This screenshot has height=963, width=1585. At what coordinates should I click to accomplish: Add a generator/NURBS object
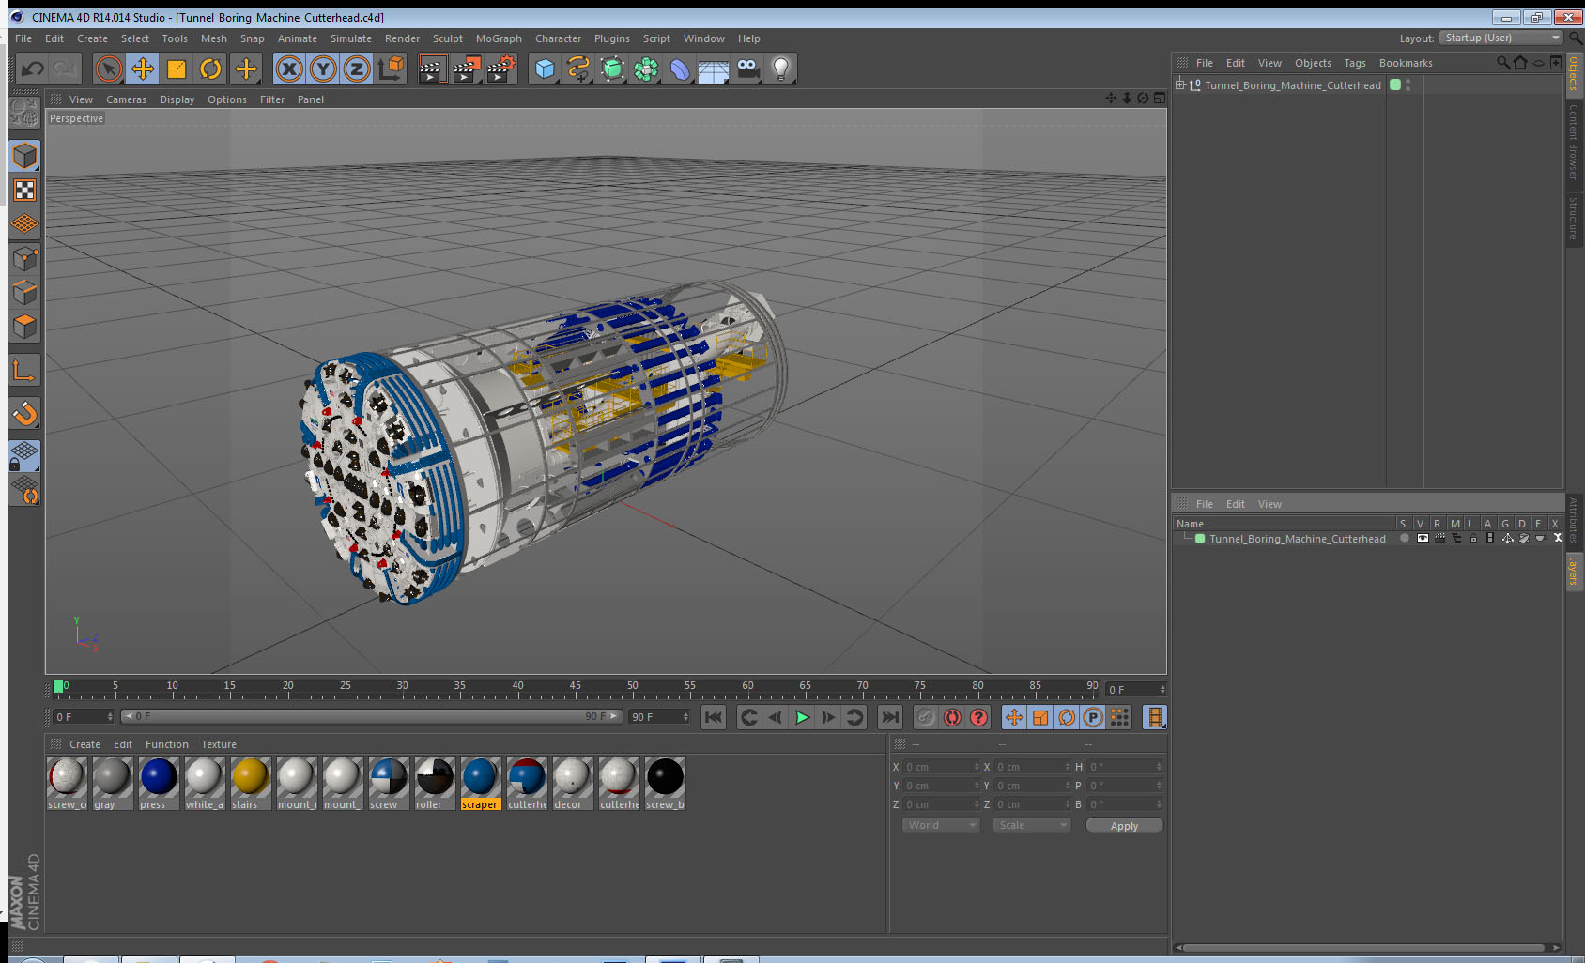point(612,69)
